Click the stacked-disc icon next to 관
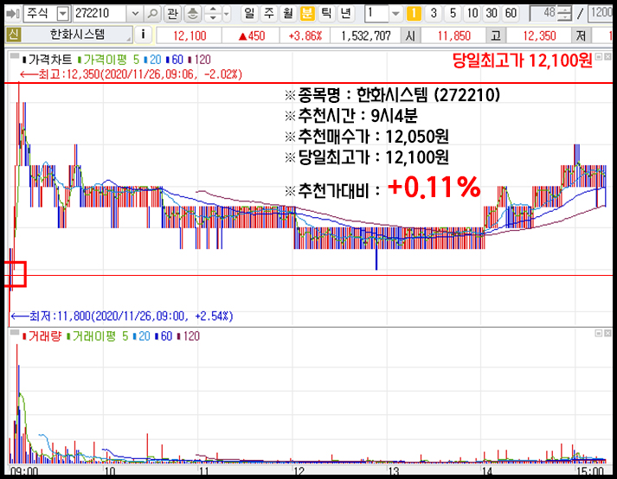Image resolution: width=617 pixels, height=479 pixels. tap(192, 14)
